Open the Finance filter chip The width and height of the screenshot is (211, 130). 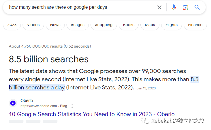click(195, 25)
